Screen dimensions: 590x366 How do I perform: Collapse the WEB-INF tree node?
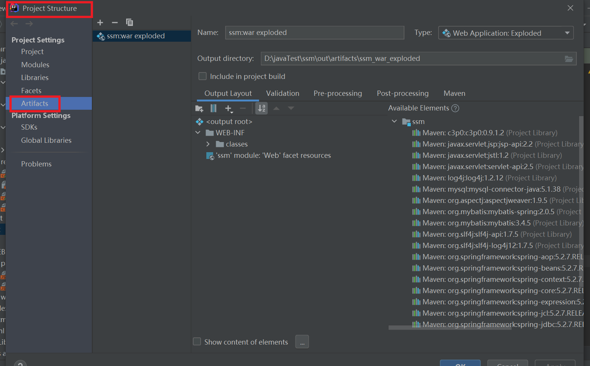pyautogui.click(x=198, y=133)
